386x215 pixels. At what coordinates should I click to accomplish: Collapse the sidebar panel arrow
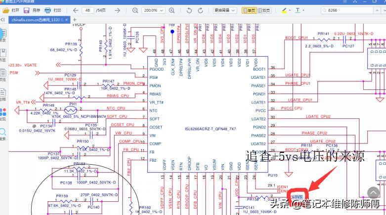pyautogui.click(x=2, y=19)
